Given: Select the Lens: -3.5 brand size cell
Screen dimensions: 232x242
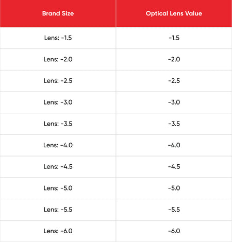Looking at the screenshot, I should [x=58, y=124].
